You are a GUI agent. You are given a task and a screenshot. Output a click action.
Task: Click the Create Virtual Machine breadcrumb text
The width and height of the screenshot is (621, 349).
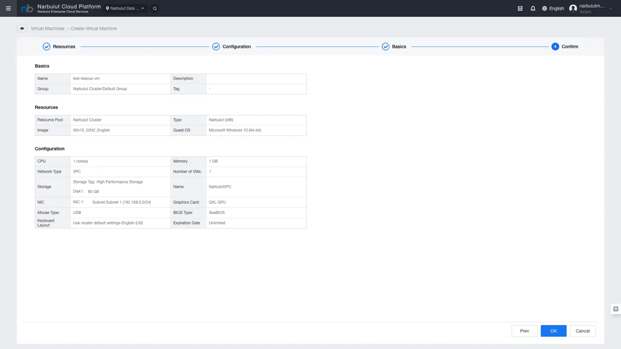94,28
